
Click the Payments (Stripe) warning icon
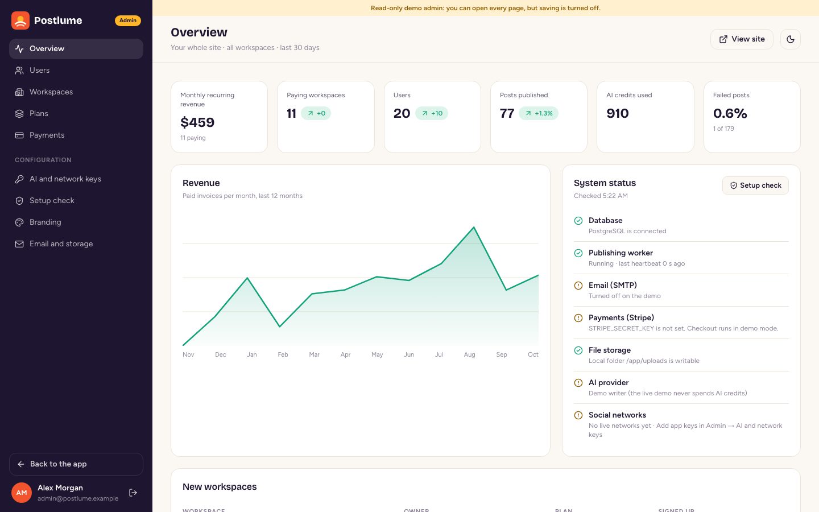pos(578,318)
